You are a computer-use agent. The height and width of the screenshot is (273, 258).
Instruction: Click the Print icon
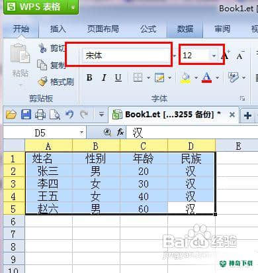tap(40, 115)
